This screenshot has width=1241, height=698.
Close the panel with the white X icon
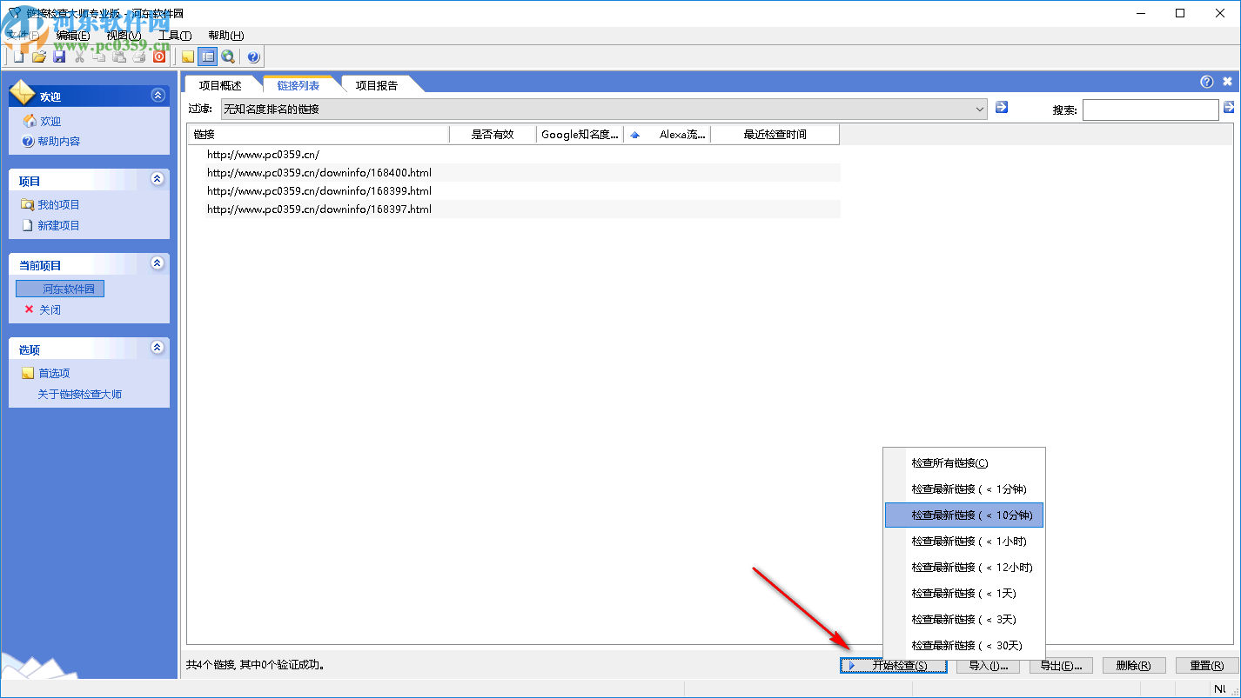[x=1227, y=82]
